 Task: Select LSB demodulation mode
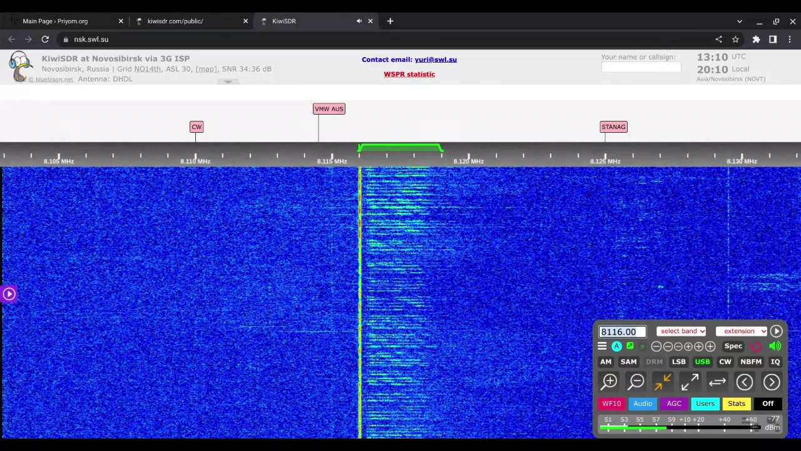tap(678, 361)
